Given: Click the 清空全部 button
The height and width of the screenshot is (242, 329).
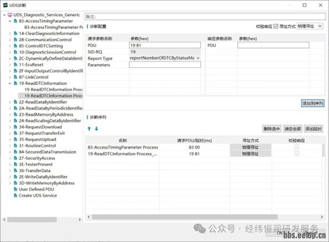Looking at the screenshot, I should (x=293, y=129).
